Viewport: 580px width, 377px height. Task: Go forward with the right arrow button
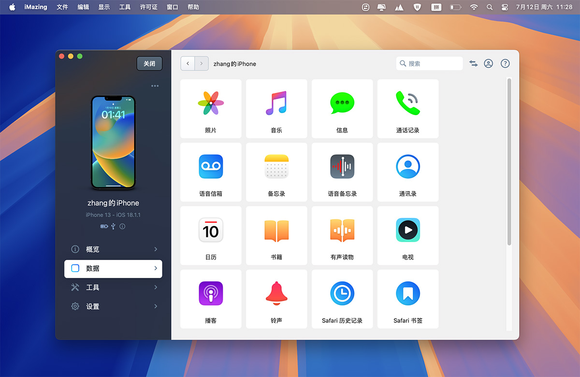click(x=202, y=63)
